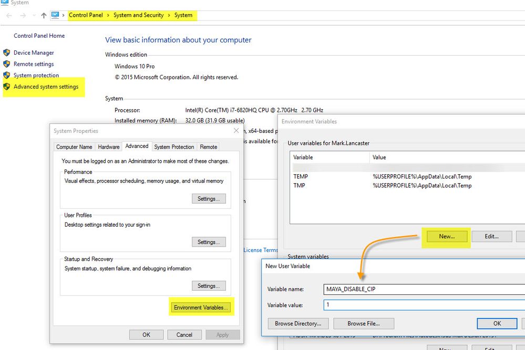525x350 pixels.
Task: Click the Environment Variables button
Action: tap(202, 307)
